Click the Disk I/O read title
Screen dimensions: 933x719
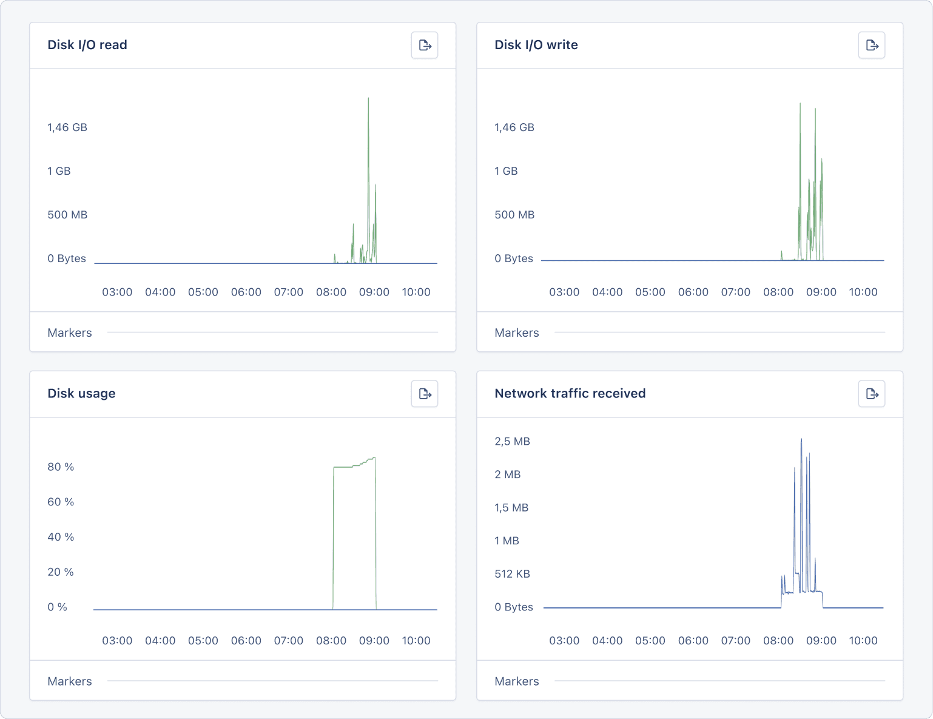point(87,45)
